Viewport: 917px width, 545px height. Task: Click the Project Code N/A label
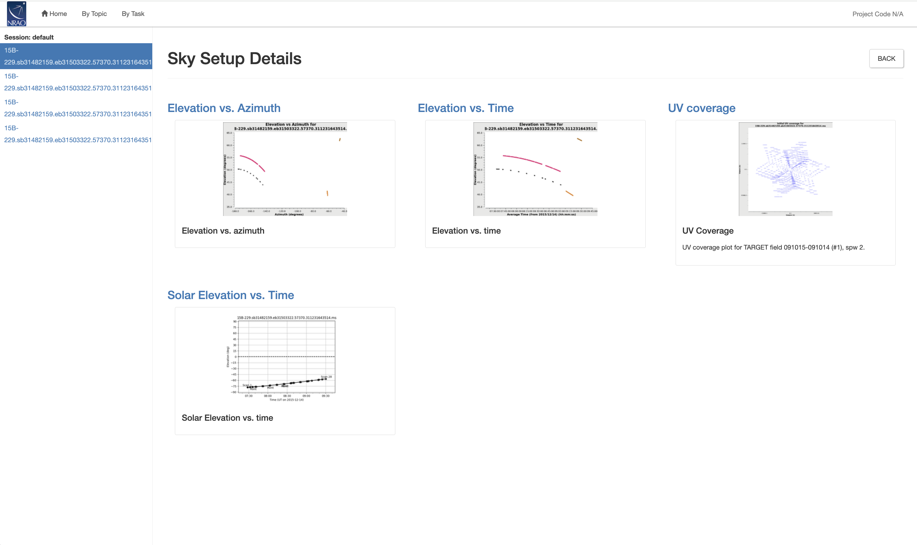click(x=877, y=14)
